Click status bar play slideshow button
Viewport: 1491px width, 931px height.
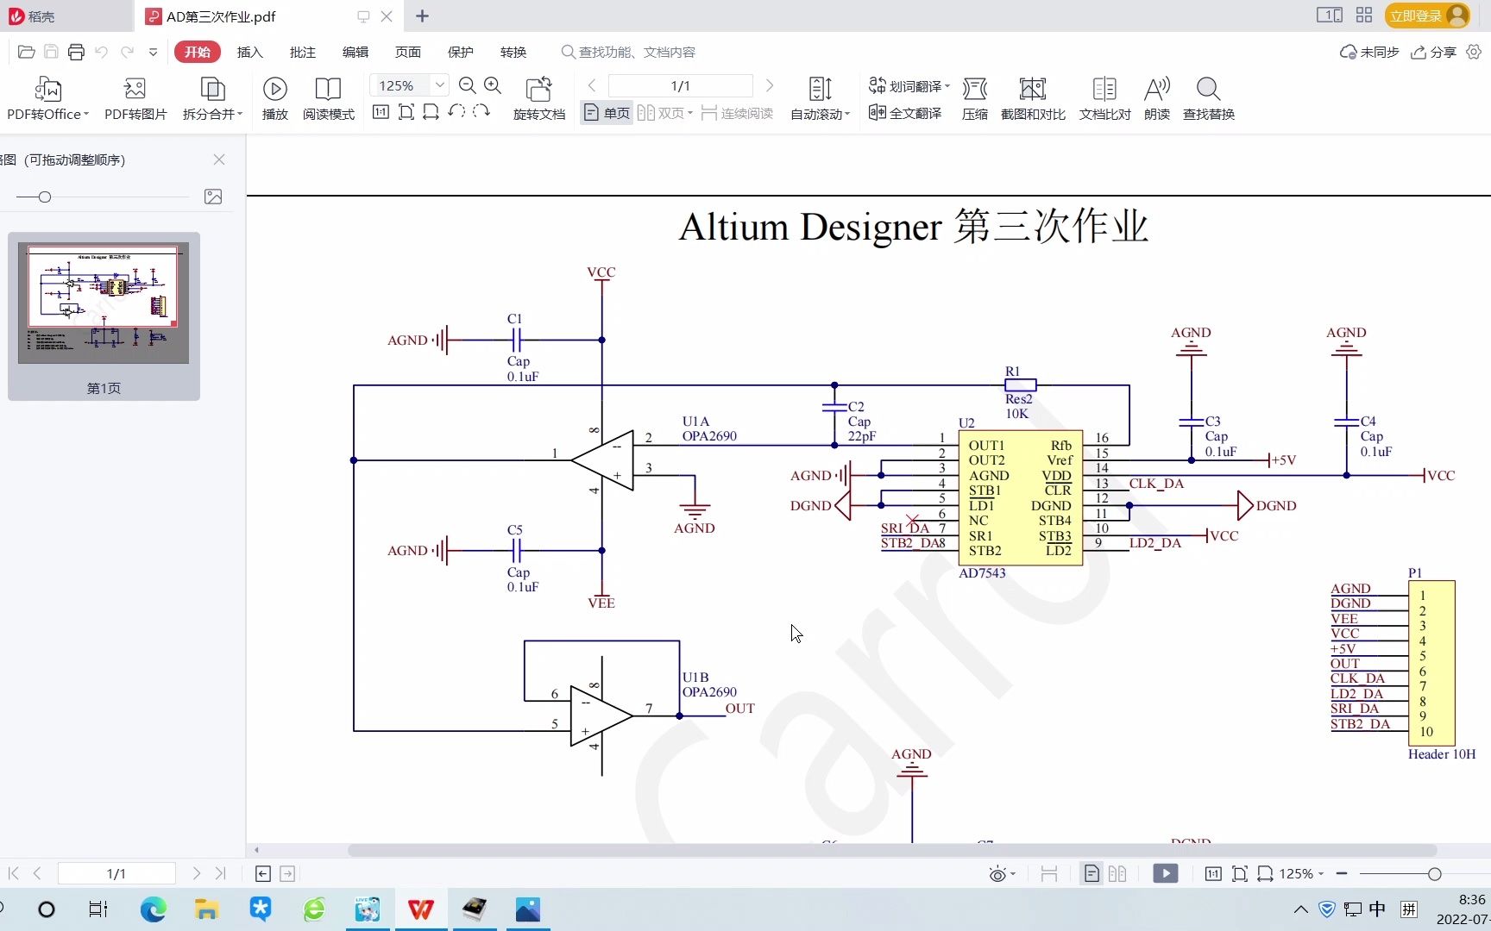tap(1165, 874)
